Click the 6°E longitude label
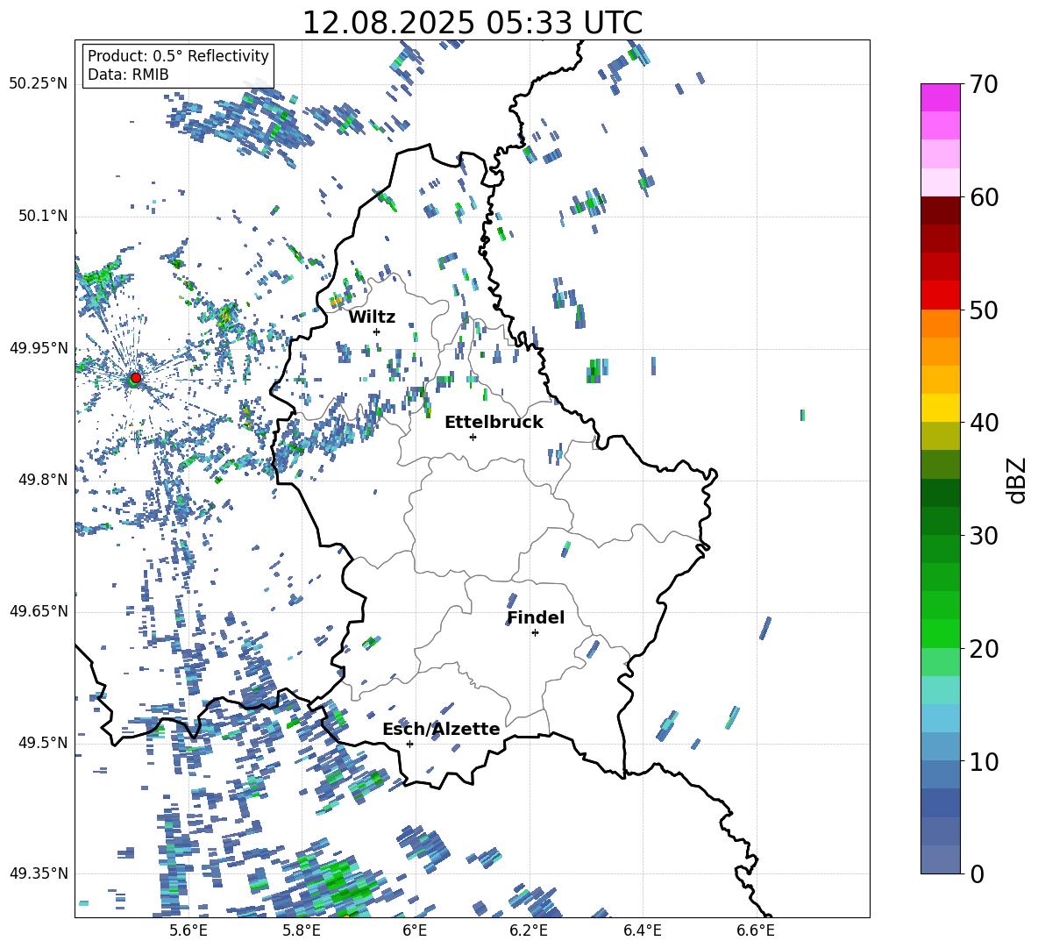Screen dimensions: 1038x948 pyautogui.click(x=415, y=930)
